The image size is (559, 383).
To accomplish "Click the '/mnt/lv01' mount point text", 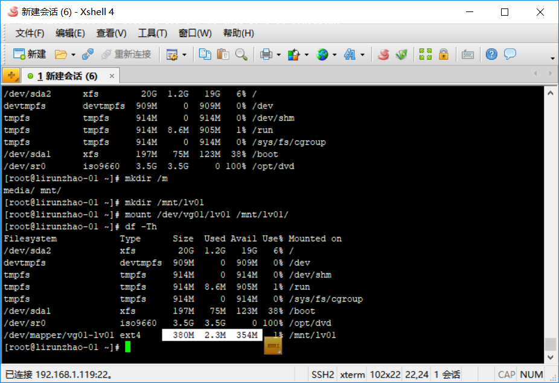I will pos(312,335).
